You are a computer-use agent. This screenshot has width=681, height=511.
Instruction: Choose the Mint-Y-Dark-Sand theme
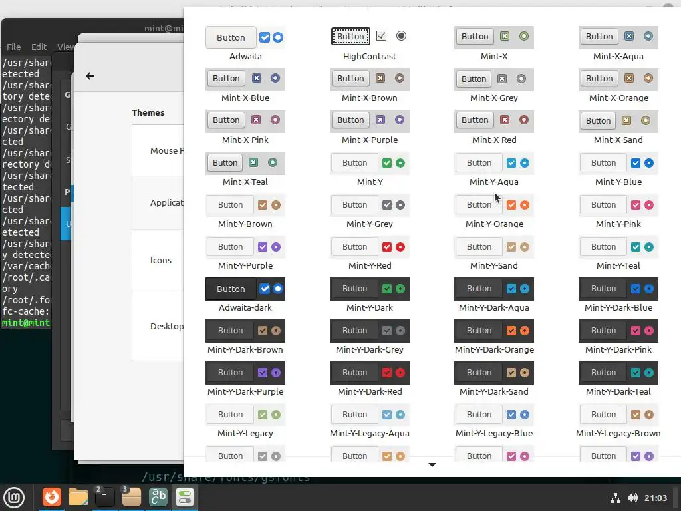[494, 379]
